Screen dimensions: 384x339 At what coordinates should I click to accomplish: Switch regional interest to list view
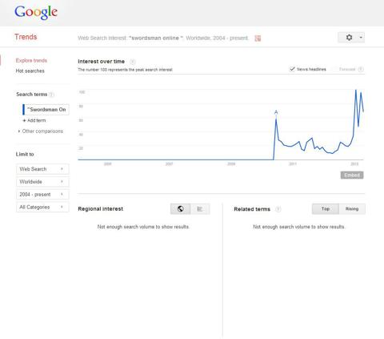(x=200, y=209)
